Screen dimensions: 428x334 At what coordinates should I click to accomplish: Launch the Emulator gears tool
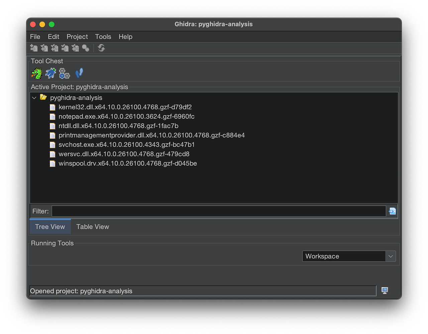point(65,73)
